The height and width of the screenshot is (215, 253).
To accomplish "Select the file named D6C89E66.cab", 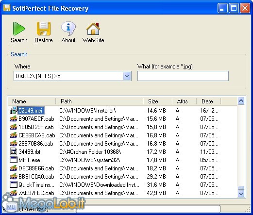I will click(x=36, y=168).
